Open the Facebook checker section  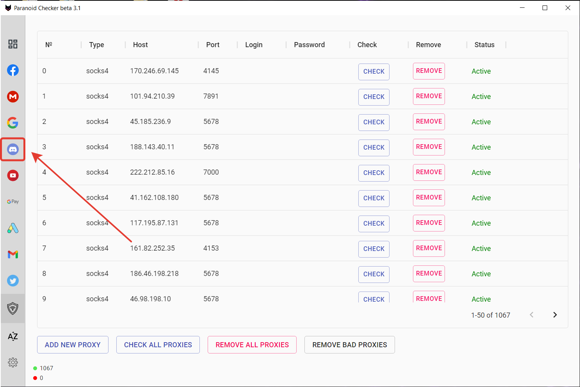pos(13,70)
